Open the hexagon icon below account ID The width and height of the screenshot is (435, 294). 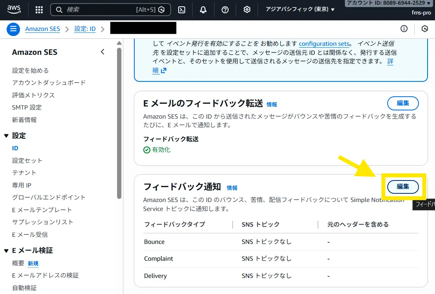(424, 29)
